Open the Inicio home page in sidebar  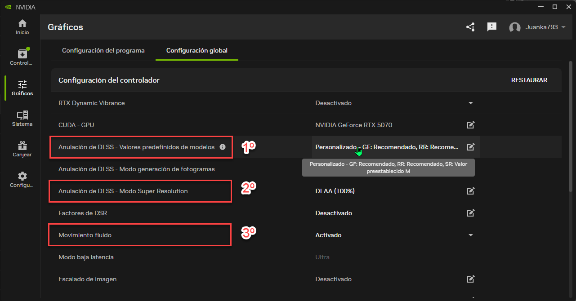point(22,27)
